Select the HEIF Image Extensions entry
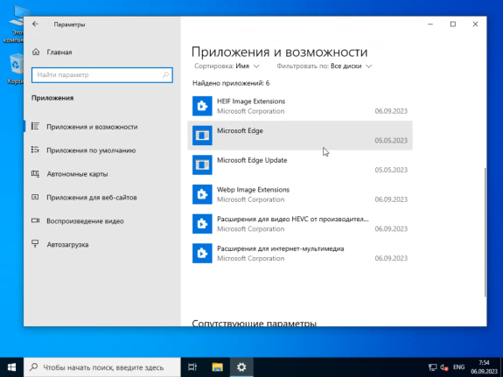The width and height of the screenshot is (503, 377). 300,106
